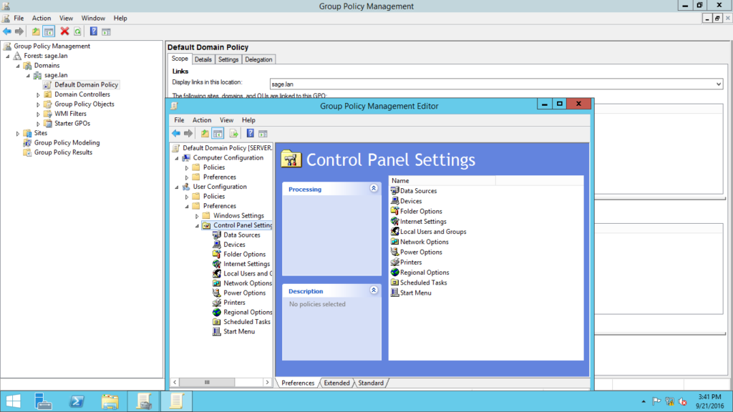The height and width of the screenshot is (412, 733).
Task: Switch to the Delegation tab
Action: click(x=258, y=59)
